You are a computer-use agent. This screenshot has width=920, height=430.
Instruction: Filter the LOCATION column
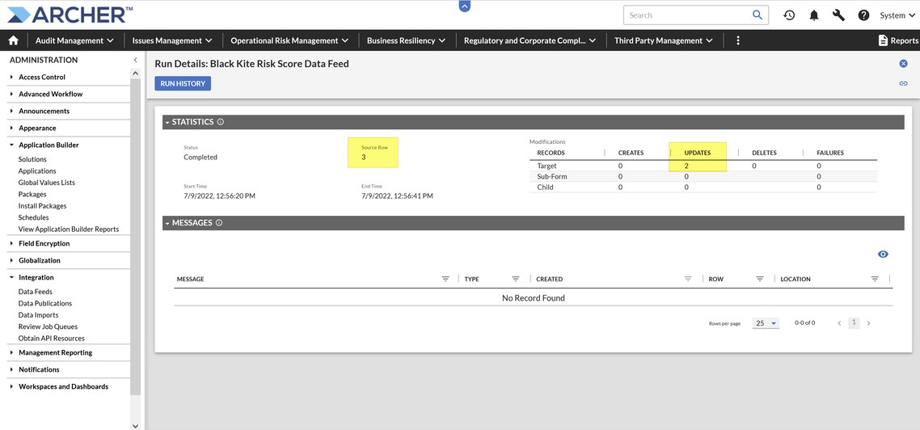(x=875, y=279)
